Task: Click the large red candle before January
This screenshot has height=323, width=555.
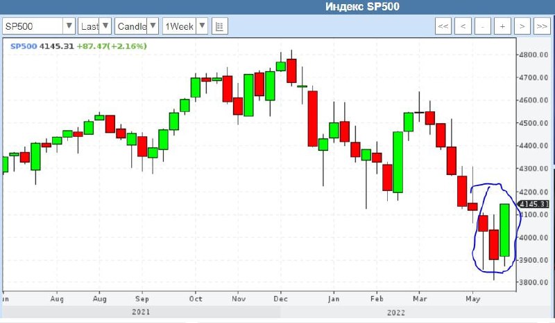Action: point(313,118)
